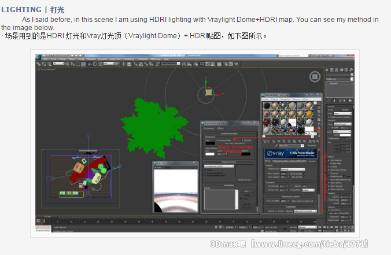Click the ViewCube in the viewport corner
Image resolution: width=391 pixels, height=255 pixels.
(x=315, y=76)
